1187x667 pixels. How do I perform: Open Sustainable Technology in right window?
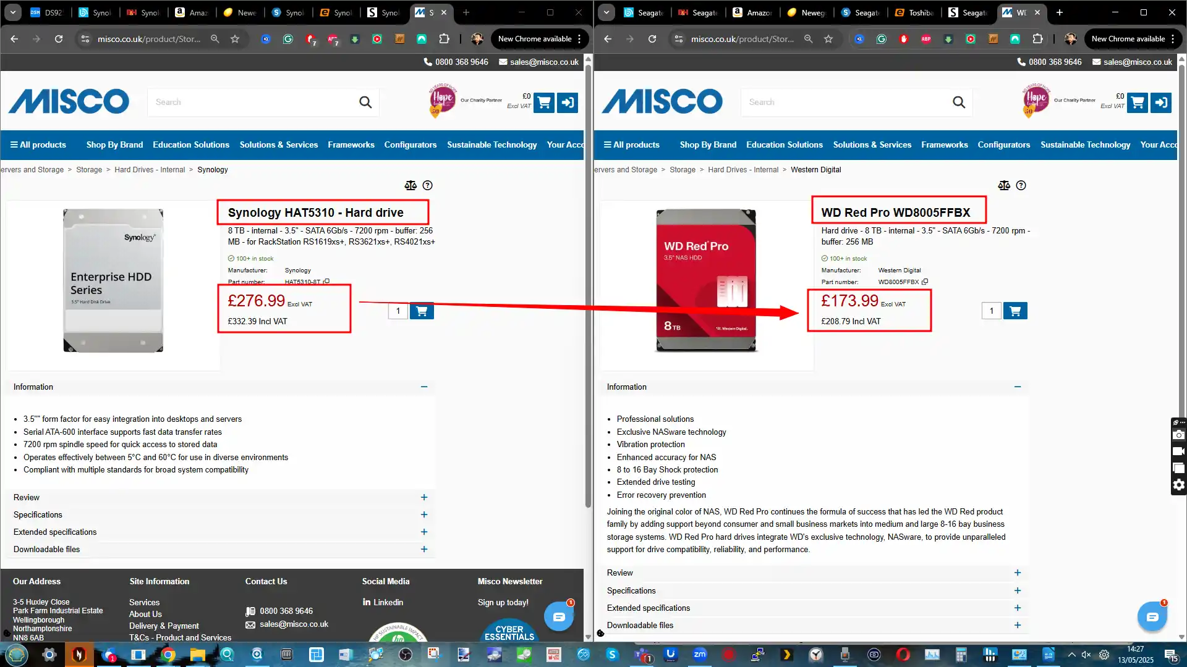1086,145
